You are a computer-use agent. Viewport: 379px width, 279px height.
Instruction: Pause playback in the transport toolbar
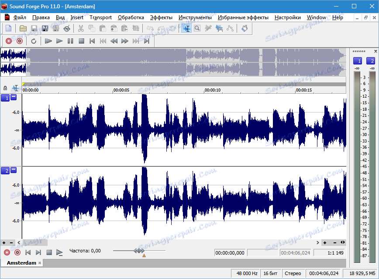70,41
